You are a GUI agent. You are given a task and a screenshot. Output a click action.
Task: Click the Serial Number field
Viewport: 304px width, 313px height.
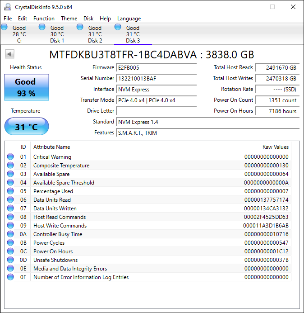pos(156,78)
